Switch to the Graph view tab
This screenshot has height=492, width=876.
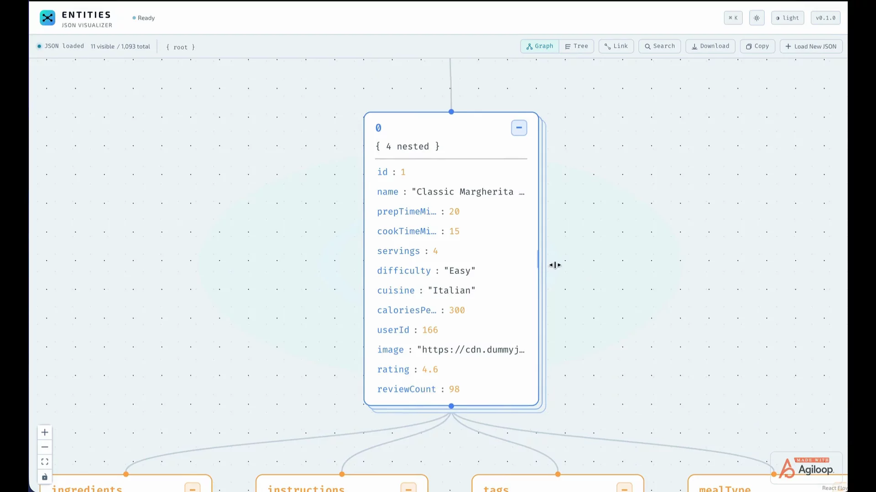540,46
